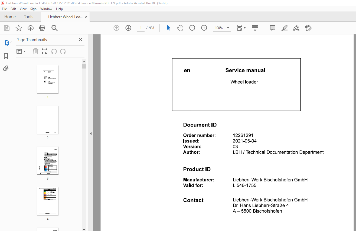Click the thumbnail scrollbar handle
The width and height of the screenshot is (356, 231).
[x=84, y=66]
